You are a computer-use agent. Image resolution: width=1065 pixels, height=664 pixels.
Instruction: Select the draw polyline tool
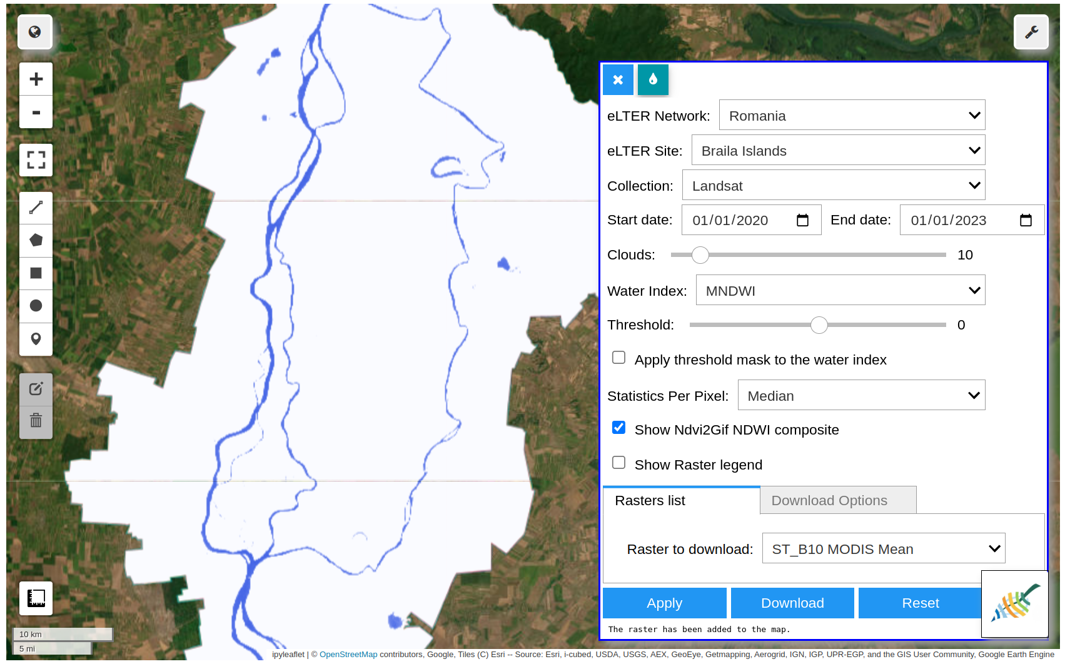[36, 208]
